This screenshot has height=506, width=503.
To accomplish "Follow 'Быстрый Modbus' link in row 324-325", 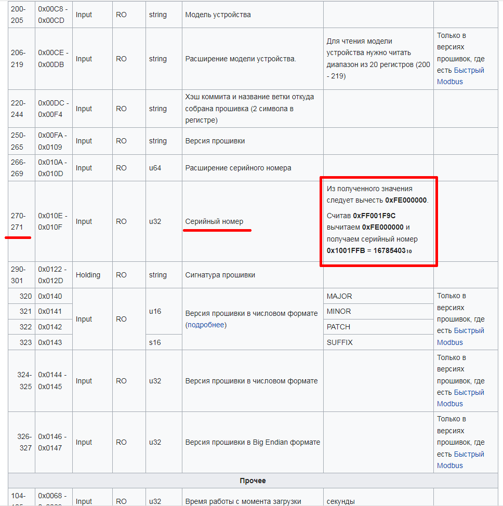I will (x=460, y=398).
